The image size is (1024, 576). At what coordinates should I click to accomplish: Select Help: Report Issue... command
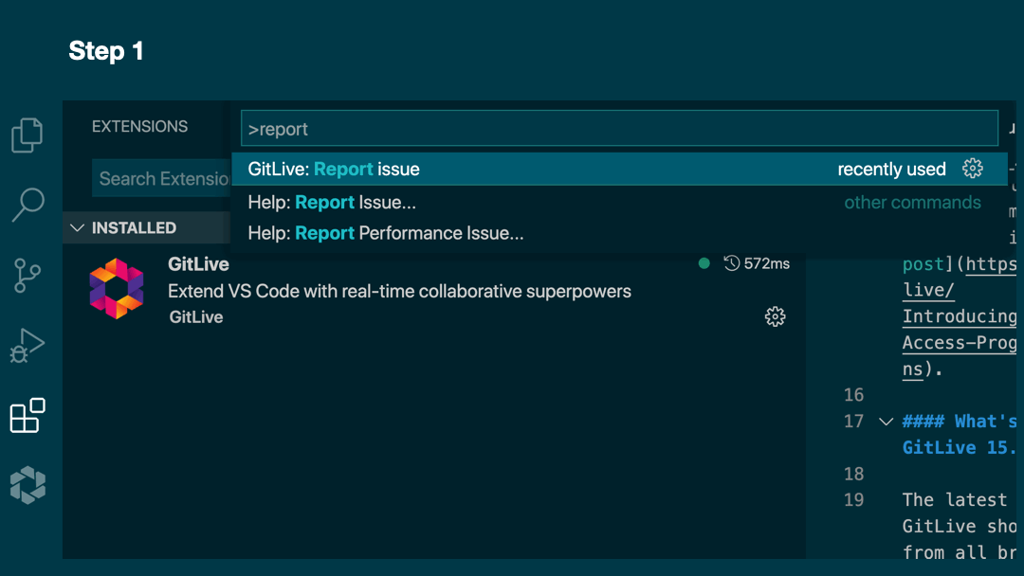click(619, 202)
